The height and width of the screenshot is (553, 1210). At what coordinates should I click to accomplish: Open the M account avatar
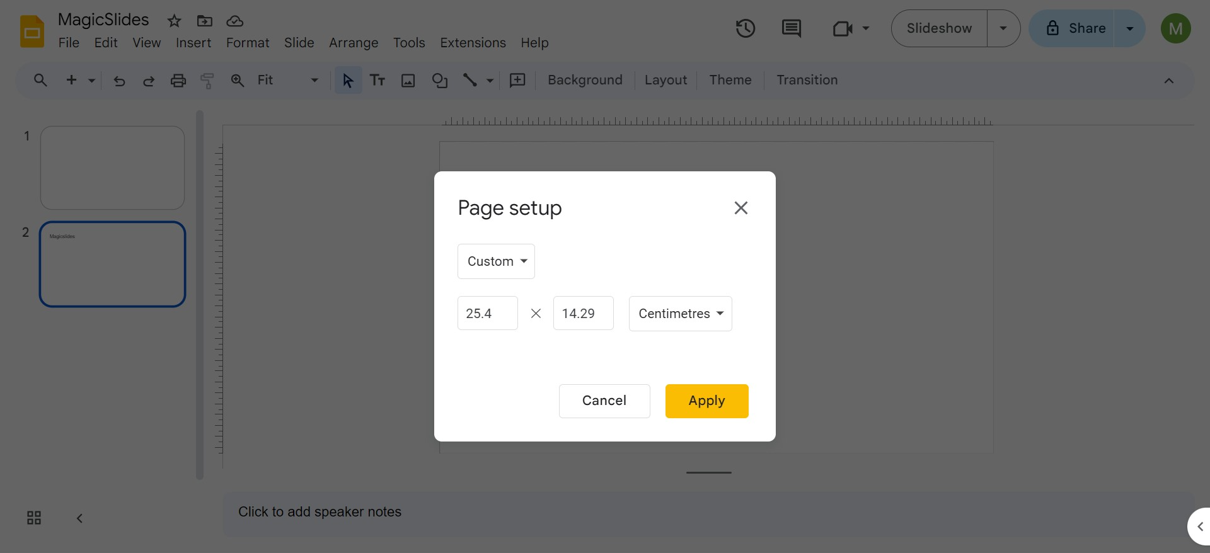(1175, 28)
